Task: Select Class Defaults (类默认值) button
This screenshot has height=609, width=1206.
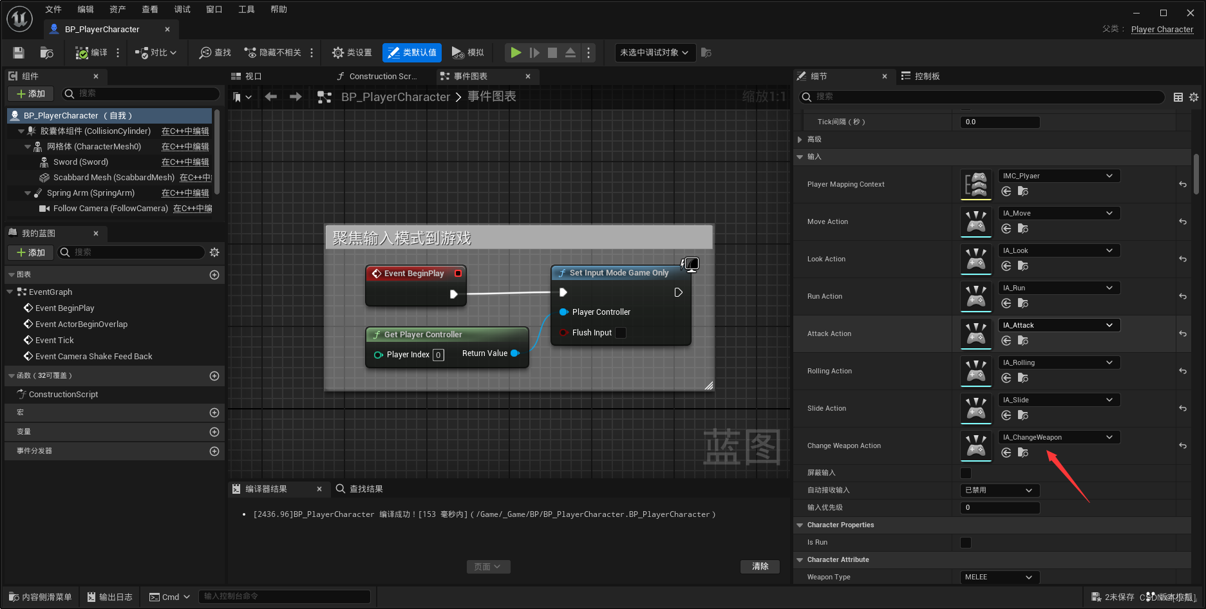Action: point(412,53)
